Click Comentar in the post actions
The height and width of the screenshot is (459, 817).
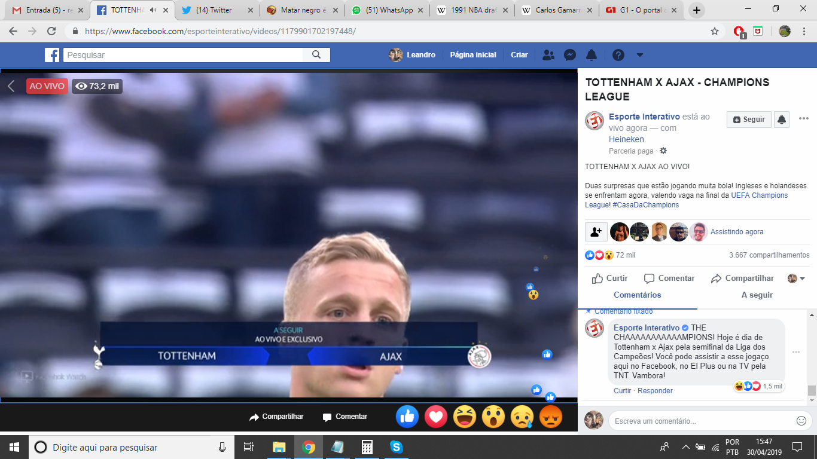click(x=669, y=279)
